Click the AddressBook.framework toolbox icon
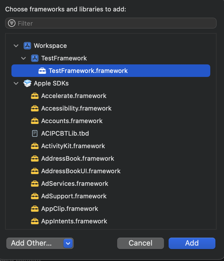The height and width of the screenshot is (261, 224). (x=35, y=158)
